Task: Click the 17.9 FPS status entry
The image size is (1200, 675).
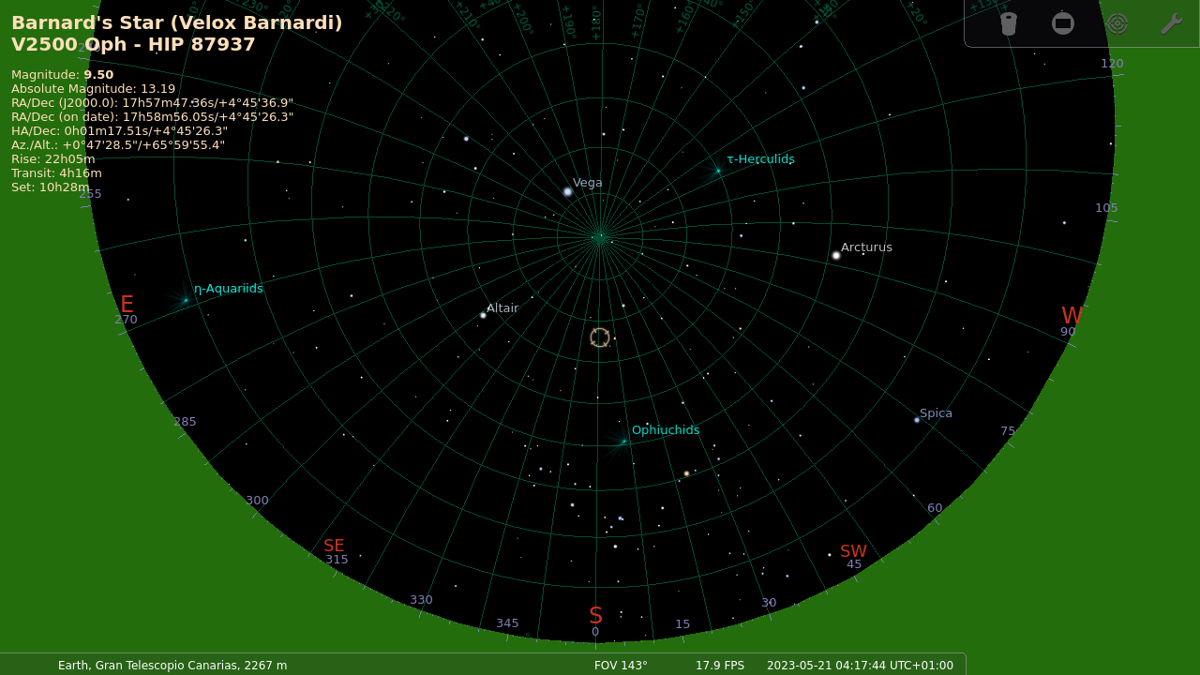Action: 720,666
